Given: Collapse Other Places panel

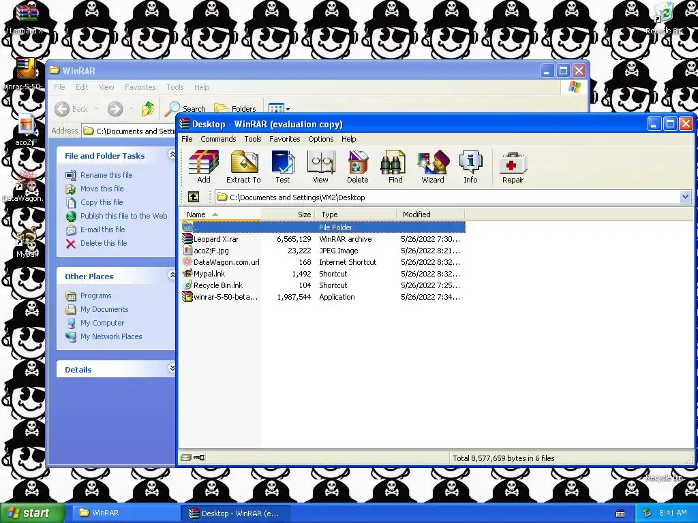Looking at the screenshot, I should [172, 275].
